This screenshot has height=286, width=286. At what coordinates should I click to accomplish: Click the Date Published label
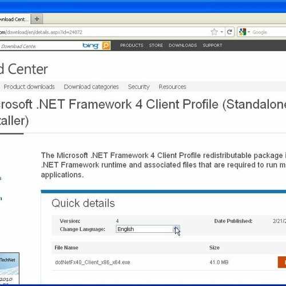pos(233,221)
